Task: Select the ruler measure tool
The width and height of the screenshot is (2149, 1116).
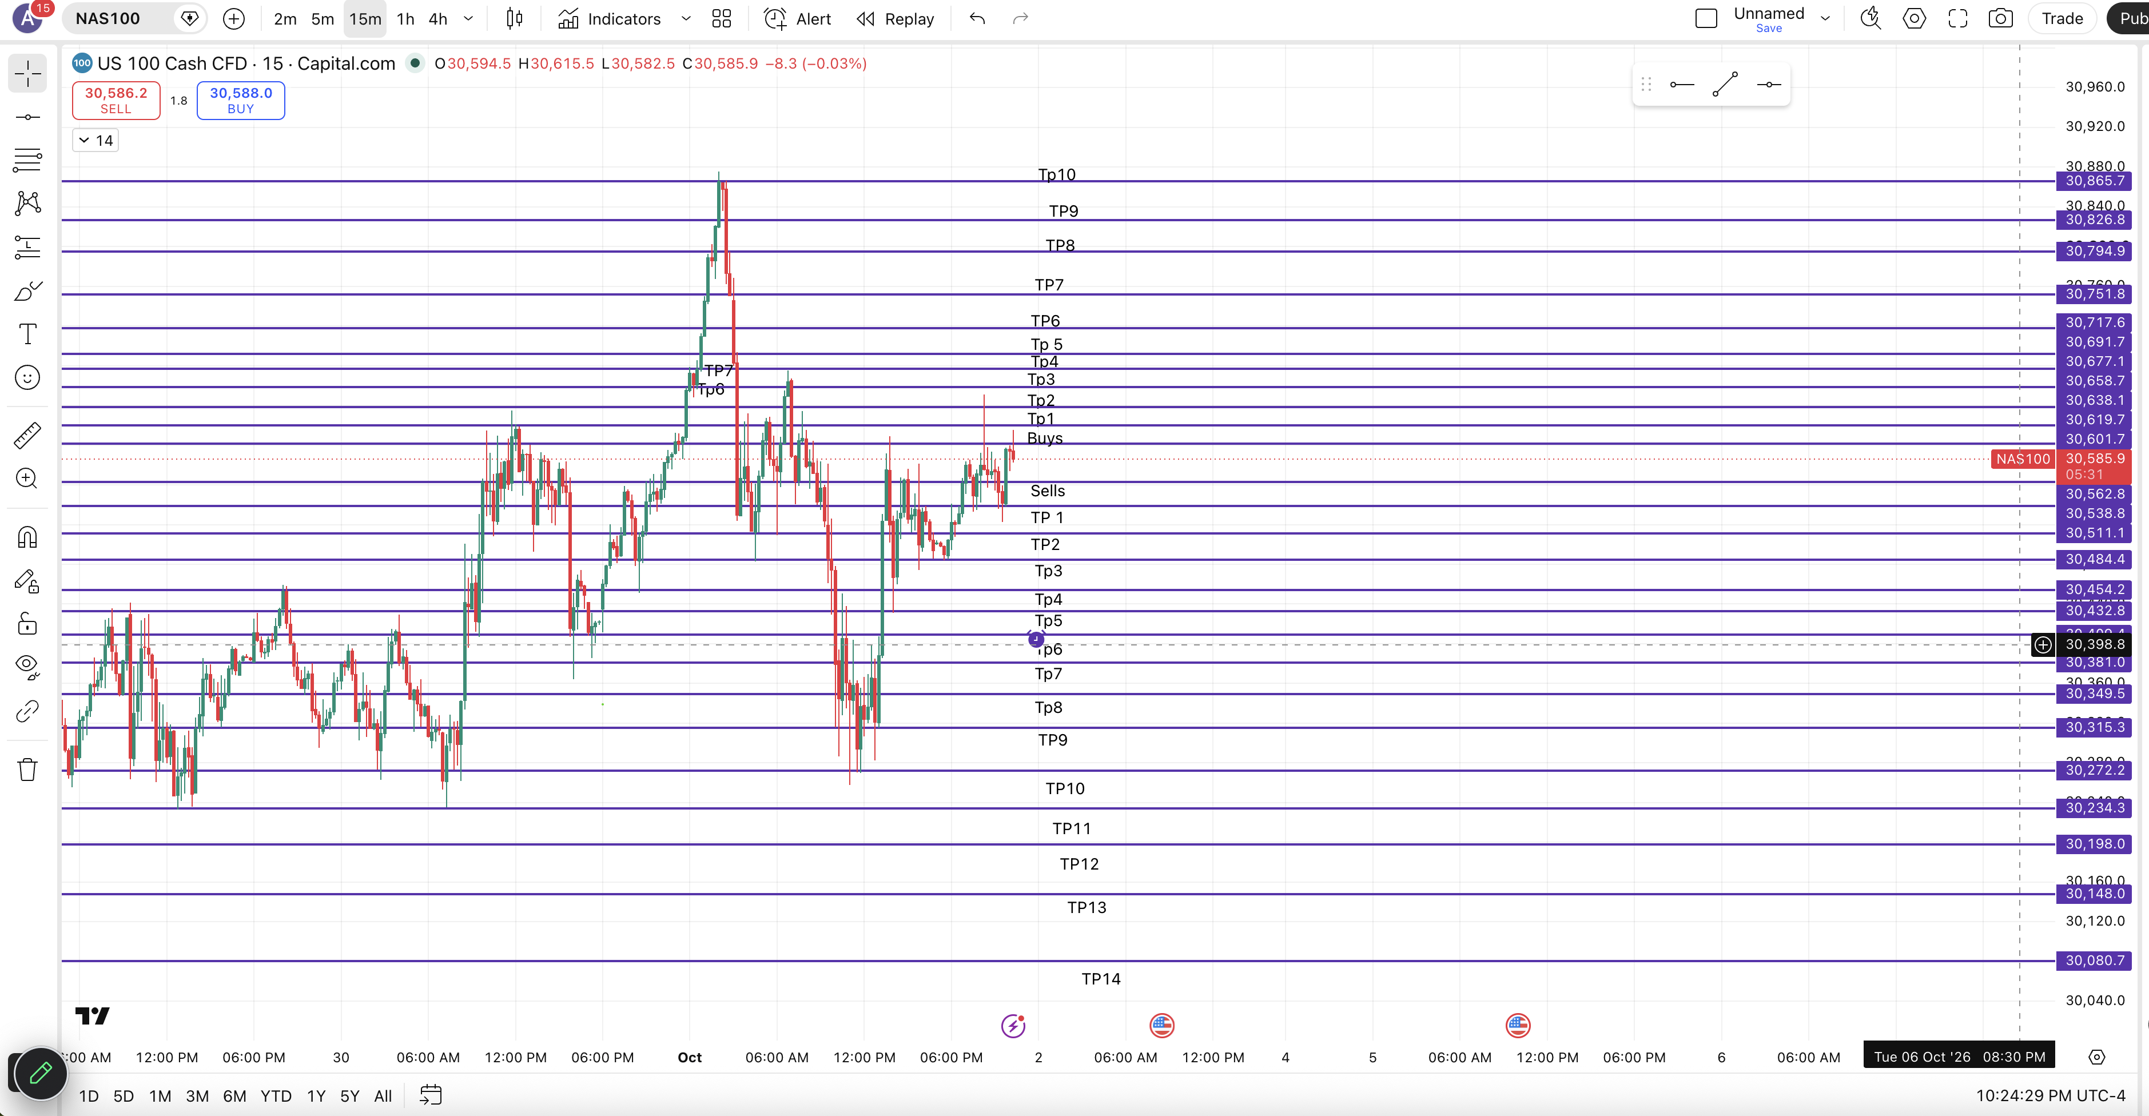Action: (27, 436)
